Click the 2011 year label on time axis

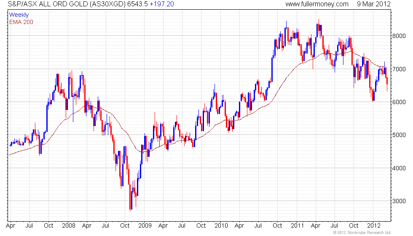point(297,226)
